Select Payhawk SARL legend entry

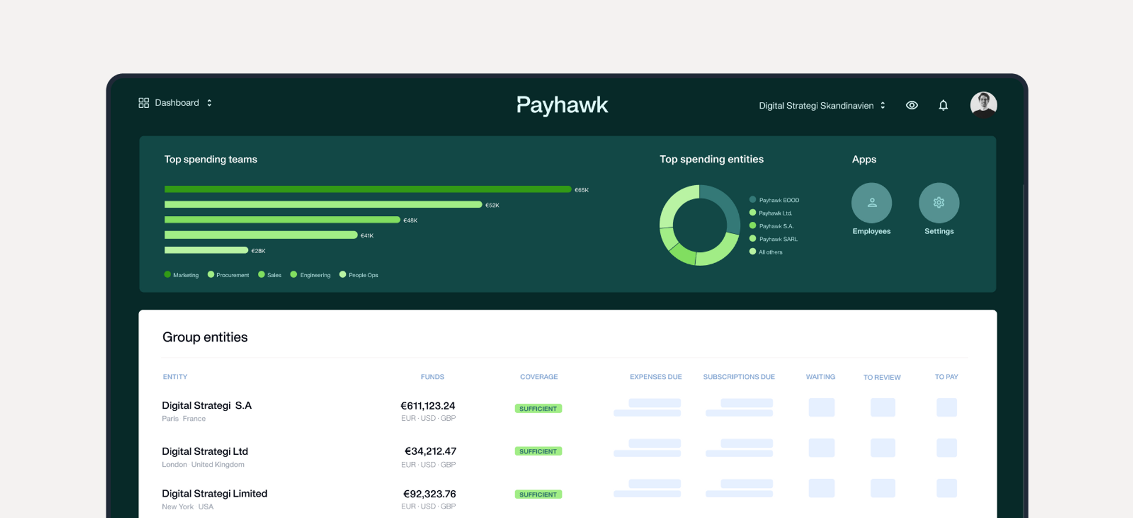pyautogui.click(x=774, y=239)
